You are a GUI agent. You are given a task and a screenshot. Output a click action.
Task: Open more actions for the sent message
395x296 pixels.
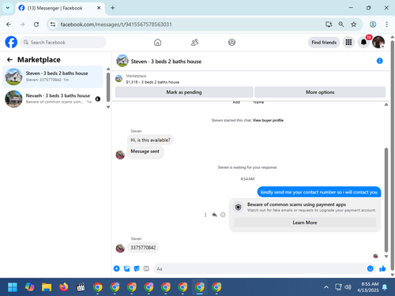point(205,215)
